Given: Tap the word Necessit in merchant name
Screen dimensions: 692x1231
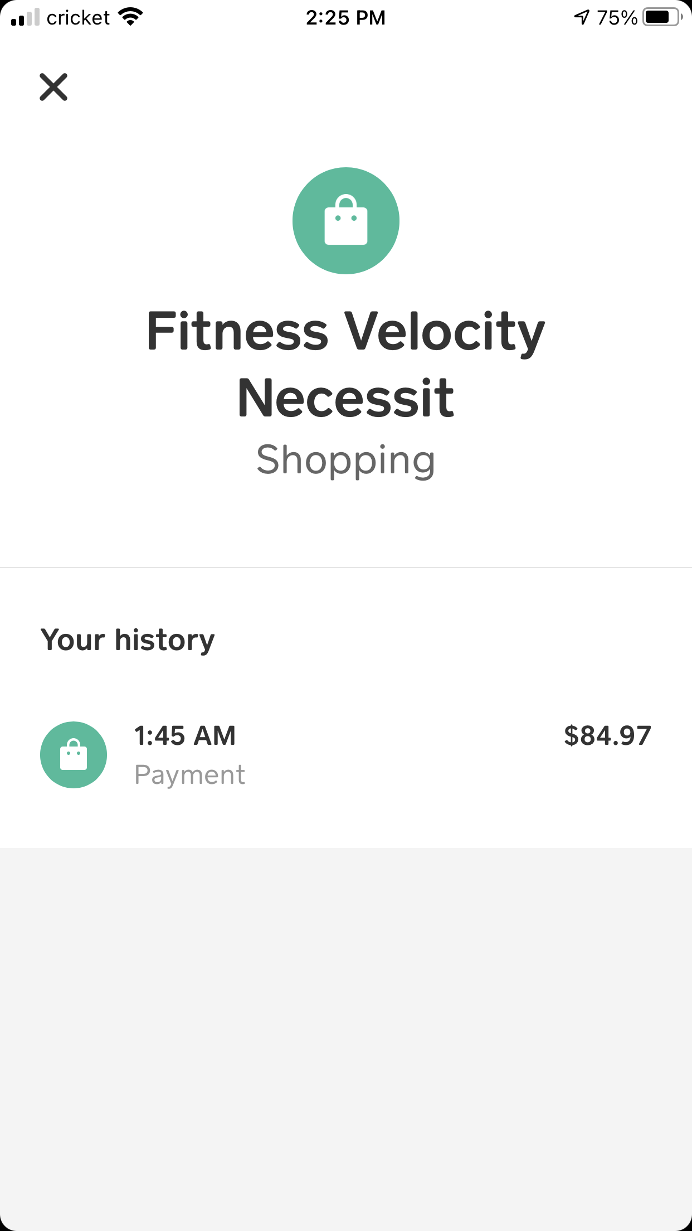Looking at the screenshot, I should [x=346, y=398].
